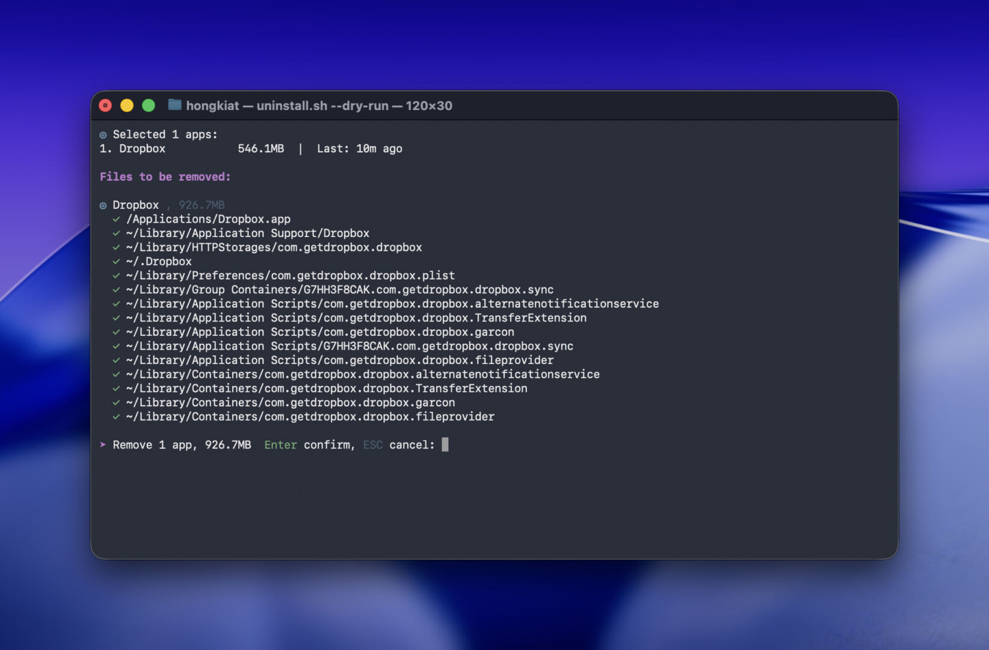This screenshot has width=989, height=650.
Task: Click the gray 'ESC' cancel text
Action: 372,445
